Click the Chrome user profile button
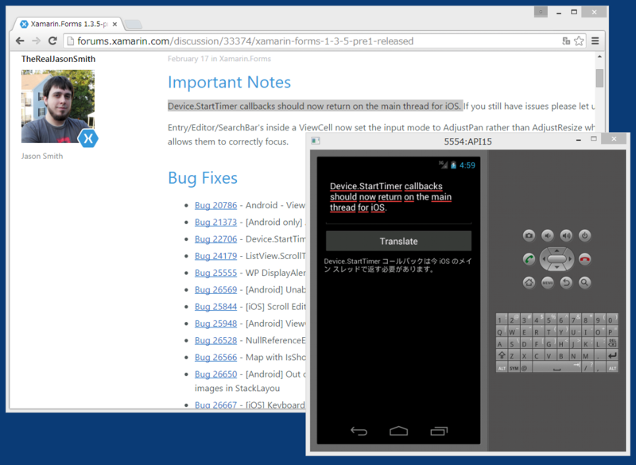 [x=541, y=12]
